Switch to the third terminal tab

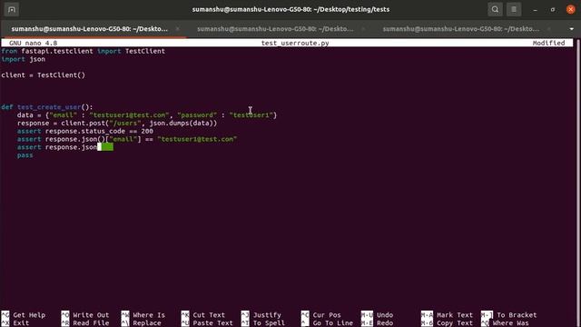pos(461,29)
